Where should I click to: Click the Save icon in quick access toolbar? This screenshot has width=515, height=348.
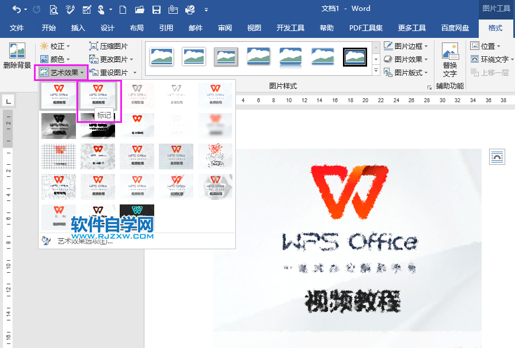[x=156, y=9]
